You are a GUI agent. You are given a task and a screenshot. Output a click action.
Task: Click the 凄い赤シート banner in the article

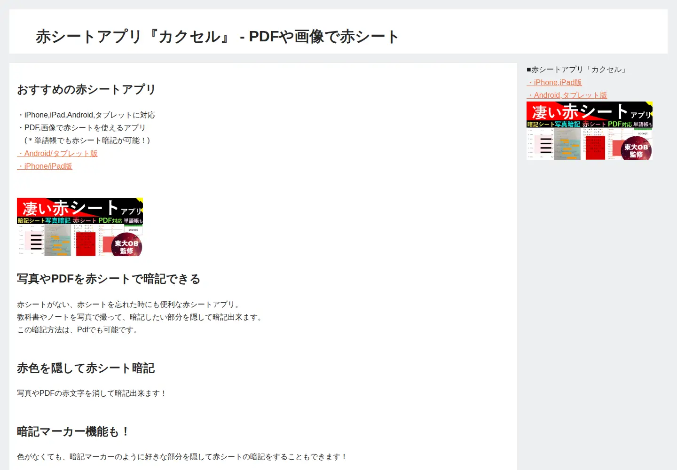point(80,227)
